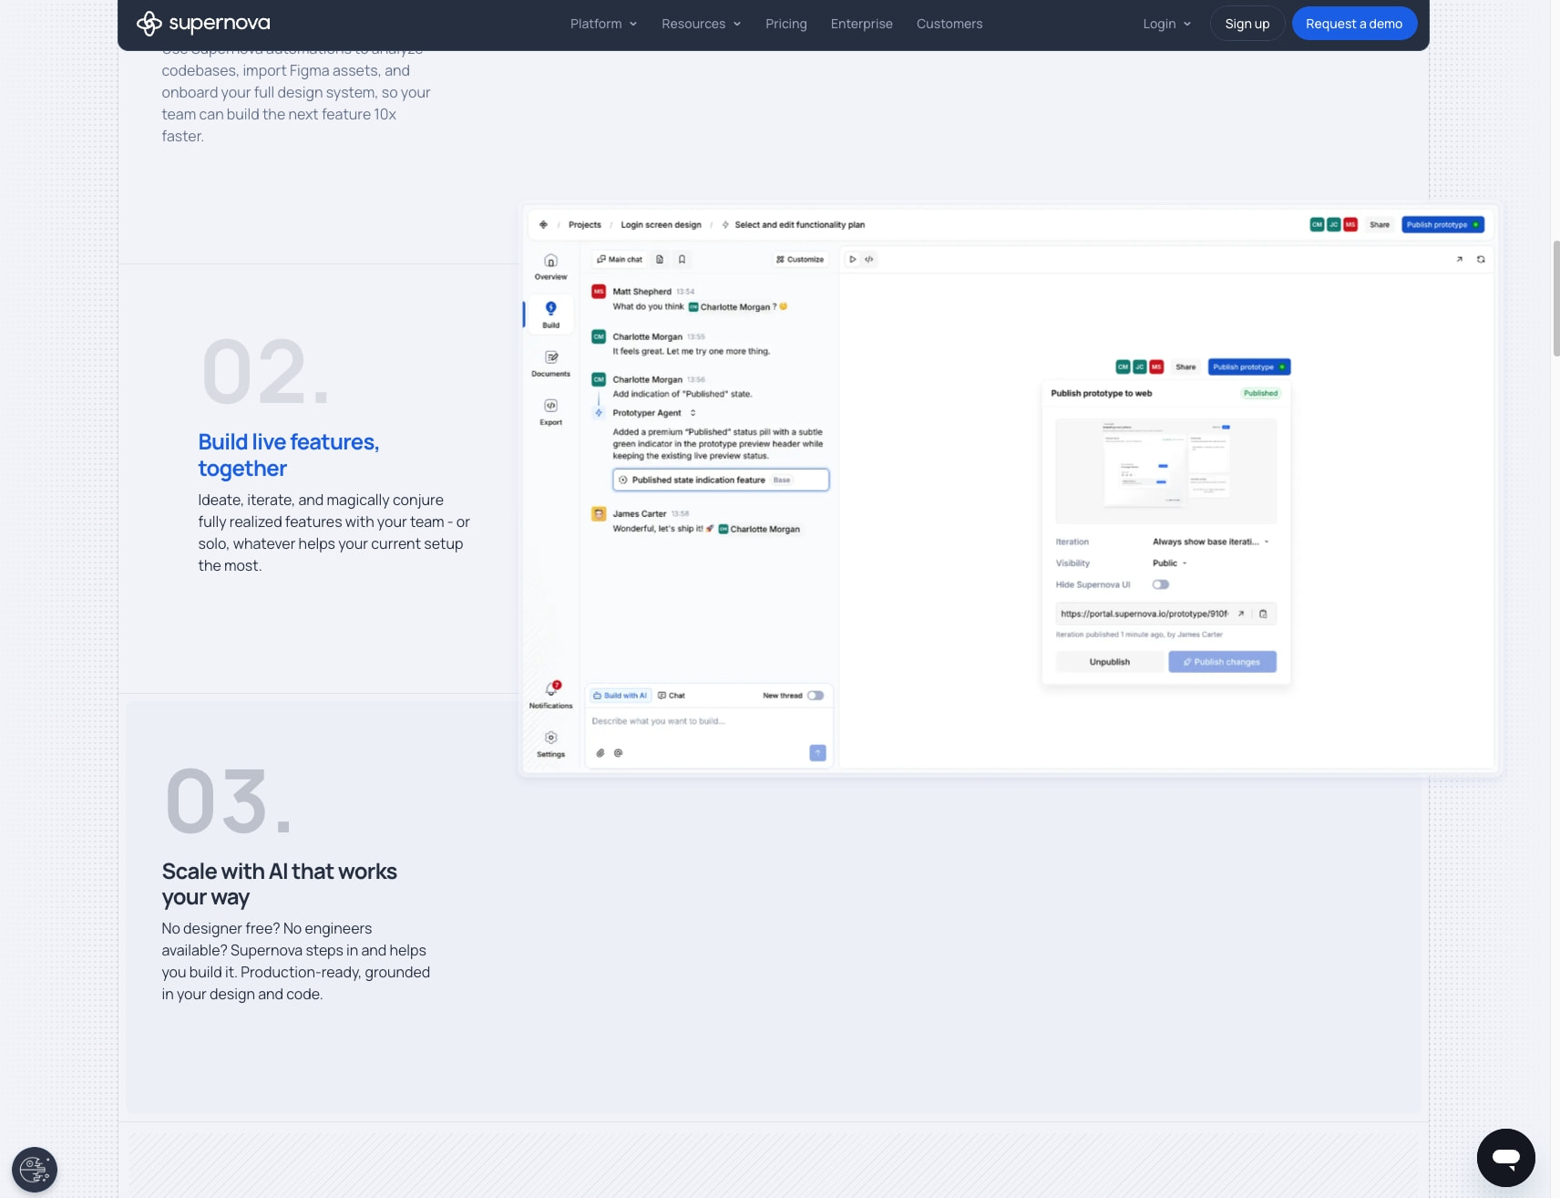Click the Prototyper Agent sparkle icon
This screenshot has width=1560, height=1198.
click(x=599, y=413)
